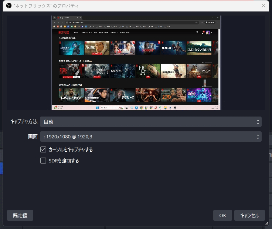Viewport: 272px width, 229px height.
Task: Close the ネットフリックス properties dialog
Action: pyautogui.click(x=263, y=6)
